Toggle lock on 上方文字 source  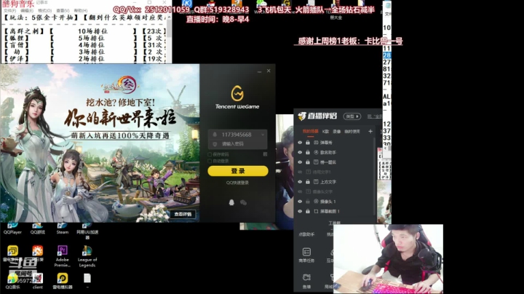(x=308, y=182)
